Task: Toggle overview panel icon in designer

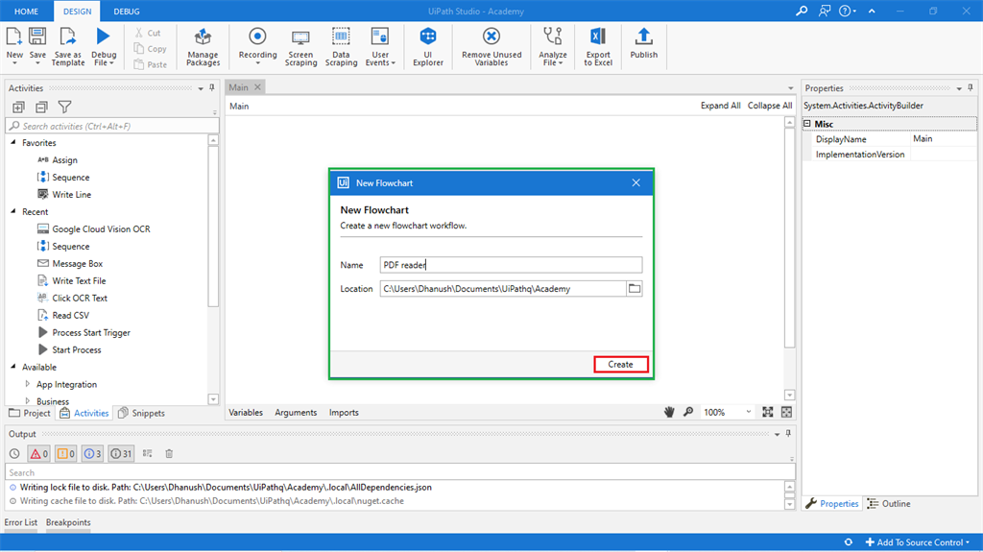Action: click(x=786, y=412)
